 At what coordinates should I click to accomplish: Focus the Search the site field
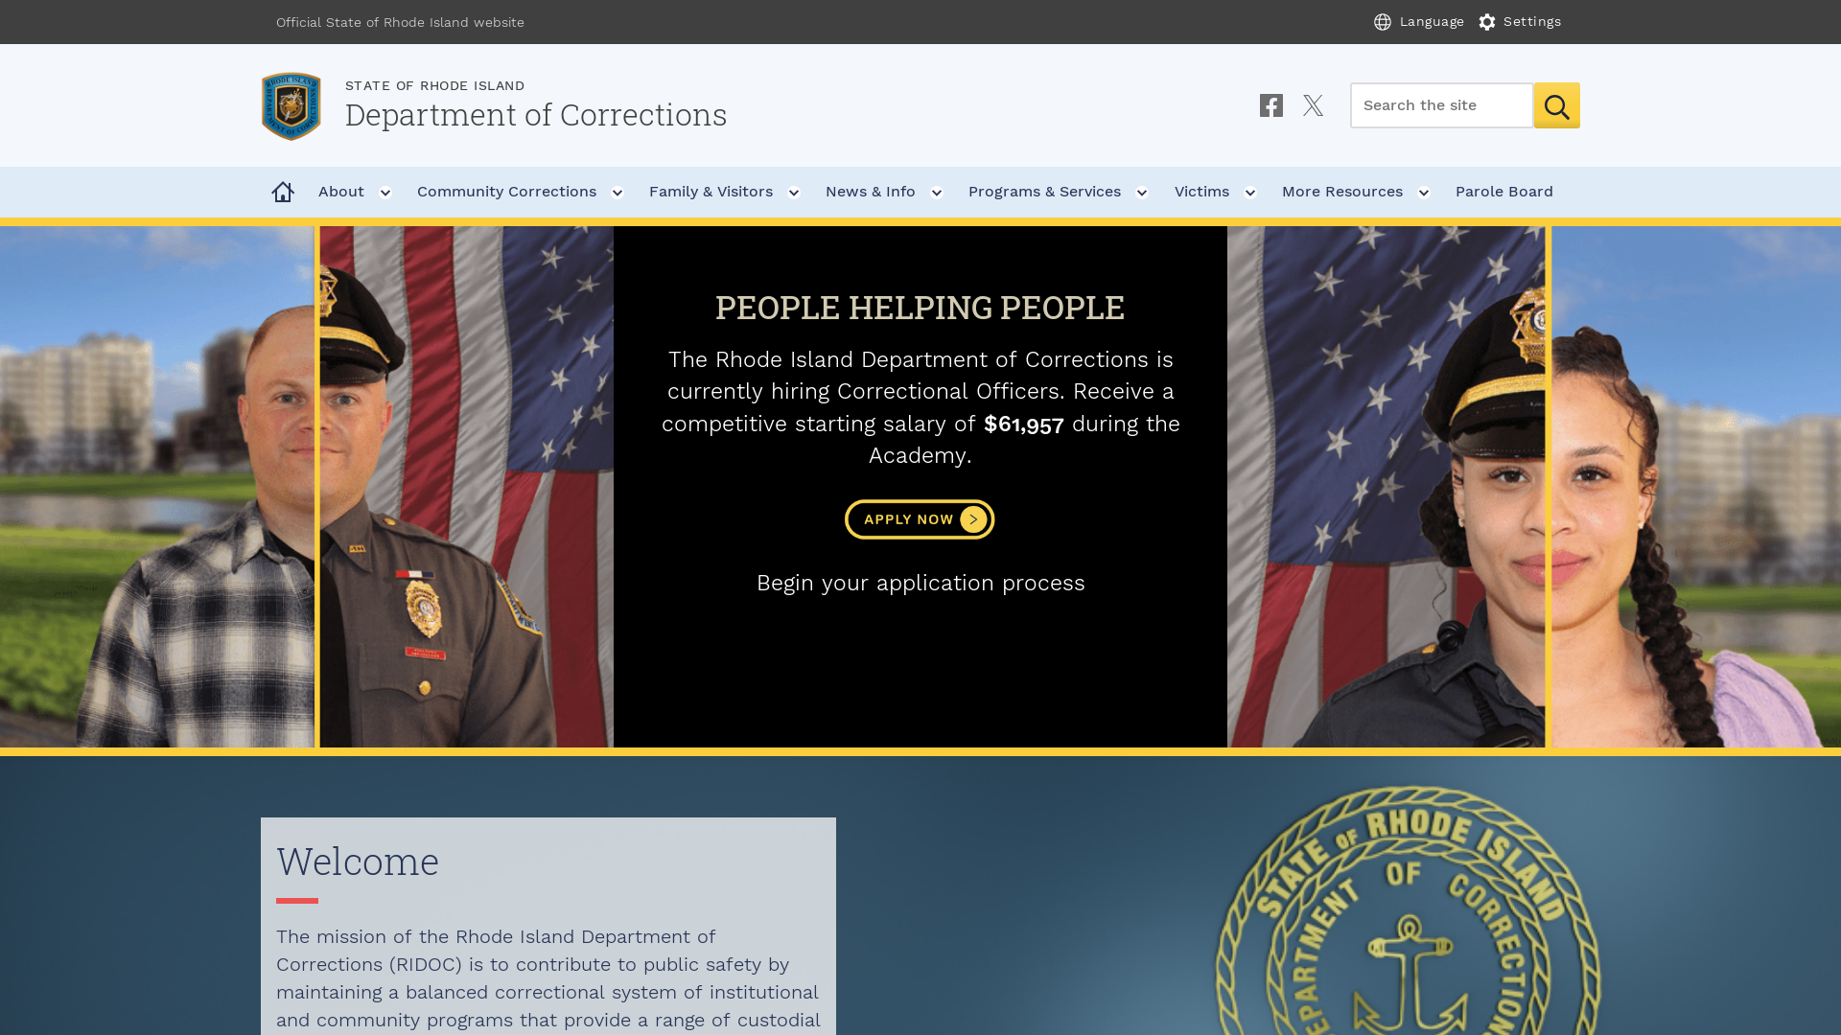point(1442,105)
